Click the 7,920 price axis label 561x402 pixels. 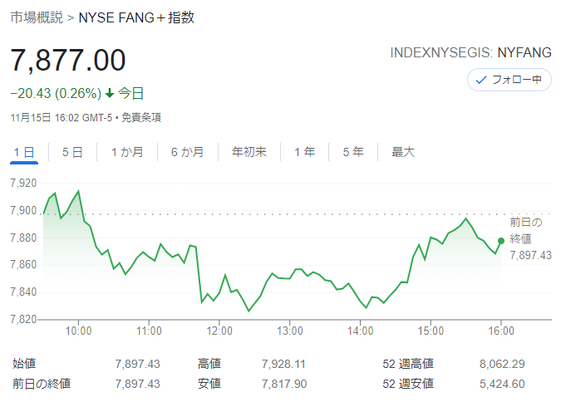(23, 183)
